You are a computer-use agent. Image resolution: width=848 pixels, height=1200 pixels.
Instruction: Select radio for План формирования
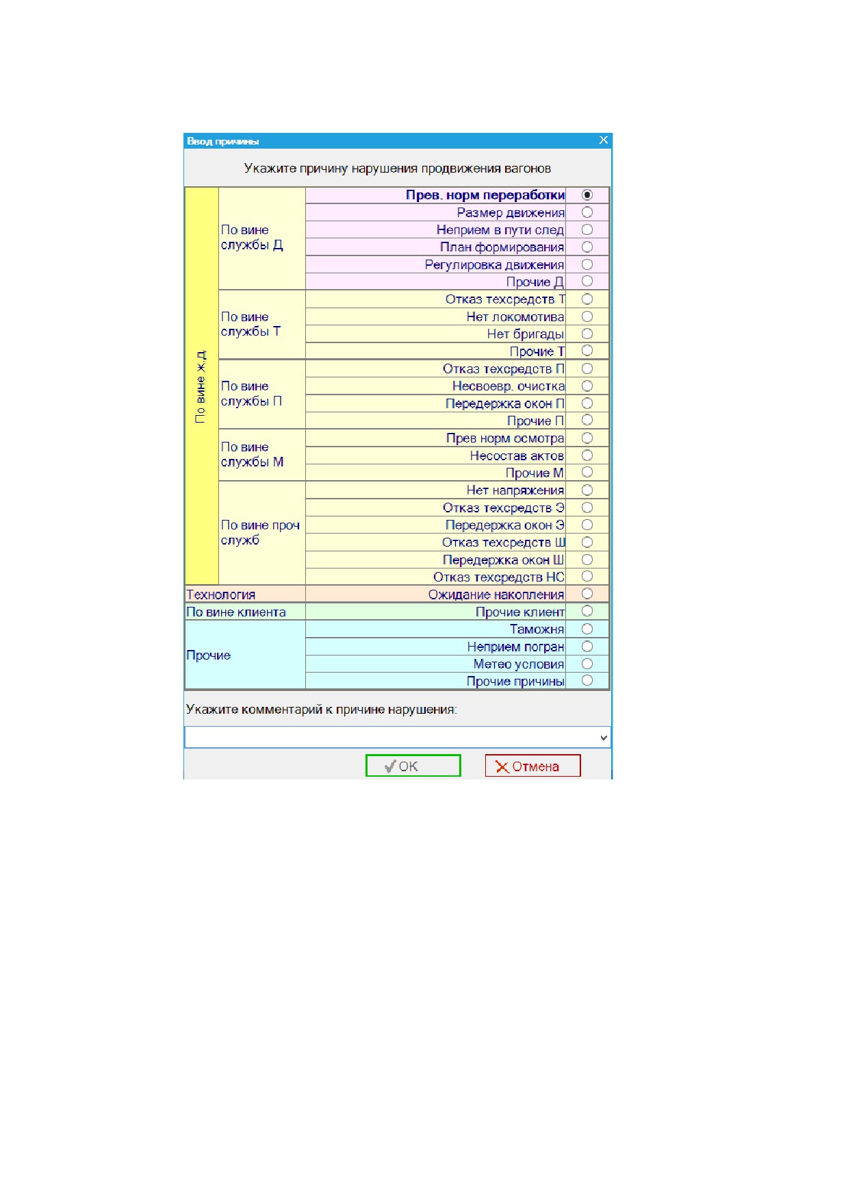coord(587,247)
